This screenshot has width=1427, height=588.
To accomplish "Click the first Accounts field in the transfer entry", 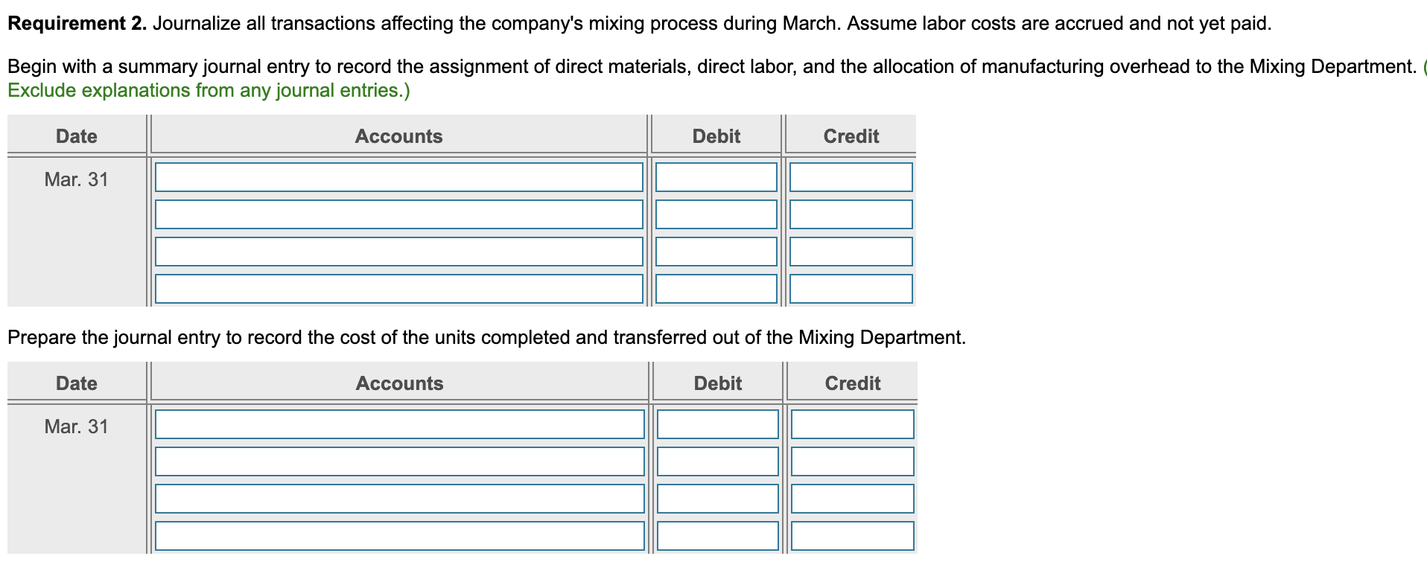I will pos(398,424).
